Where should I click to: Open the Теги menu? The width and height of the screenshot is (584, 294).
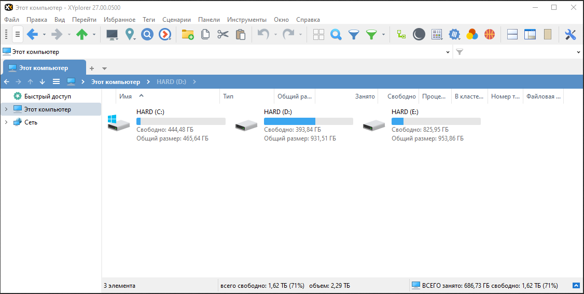(149, 20)
